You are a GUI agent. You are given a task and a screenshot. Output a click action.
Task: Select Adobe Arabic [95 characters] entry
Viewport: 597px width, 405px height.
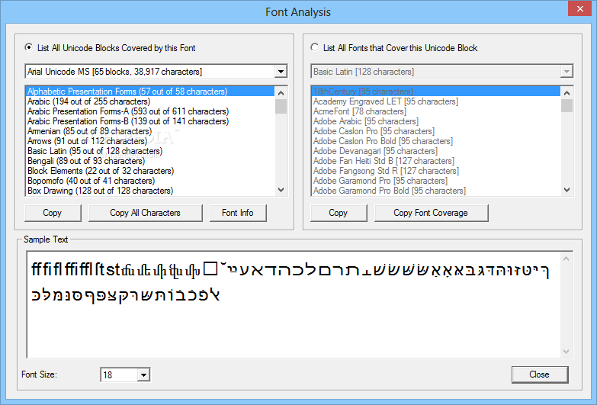pos(436,121)
